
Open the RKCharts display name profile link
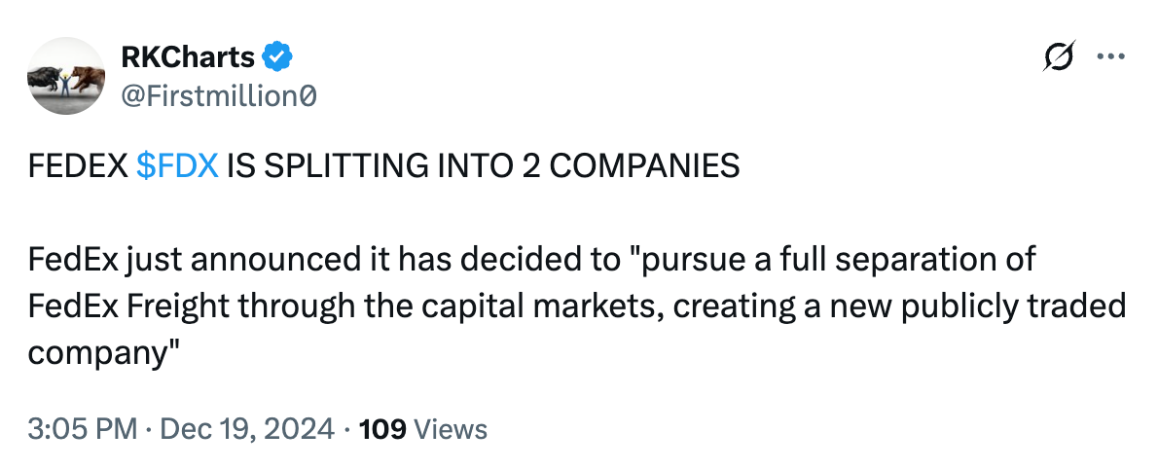189,58
